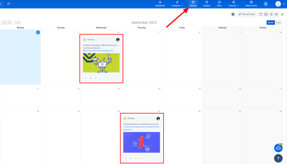Image resolution: width=287 pixels, height=164 pixels.
Task: Open the Shared Links page
Action: tap(246, 14)
